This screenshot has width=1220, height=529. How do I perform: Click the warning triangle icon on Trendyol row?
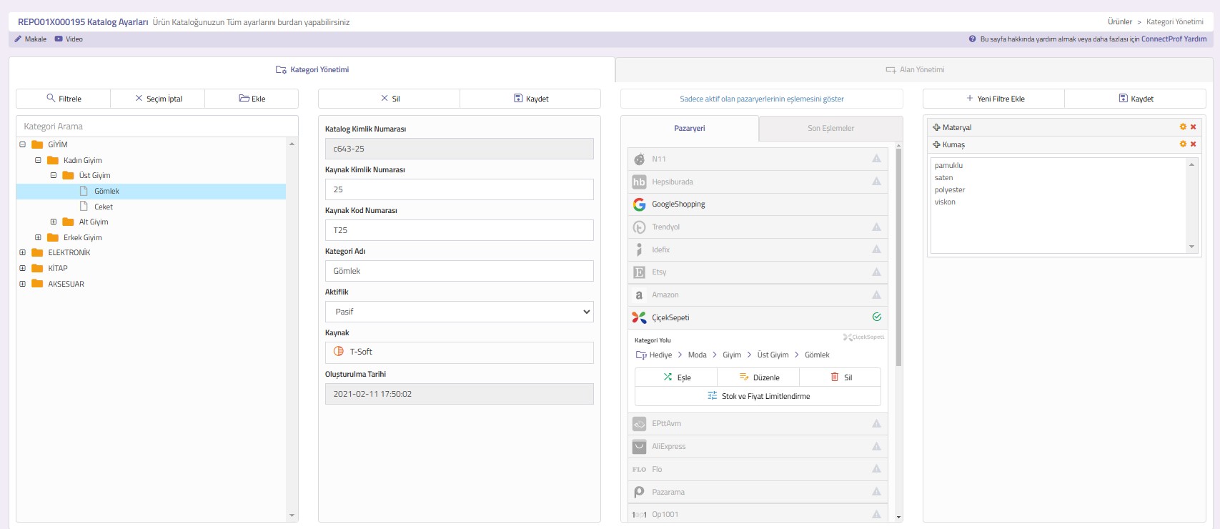pyautogui.click(x=876, y=227)
